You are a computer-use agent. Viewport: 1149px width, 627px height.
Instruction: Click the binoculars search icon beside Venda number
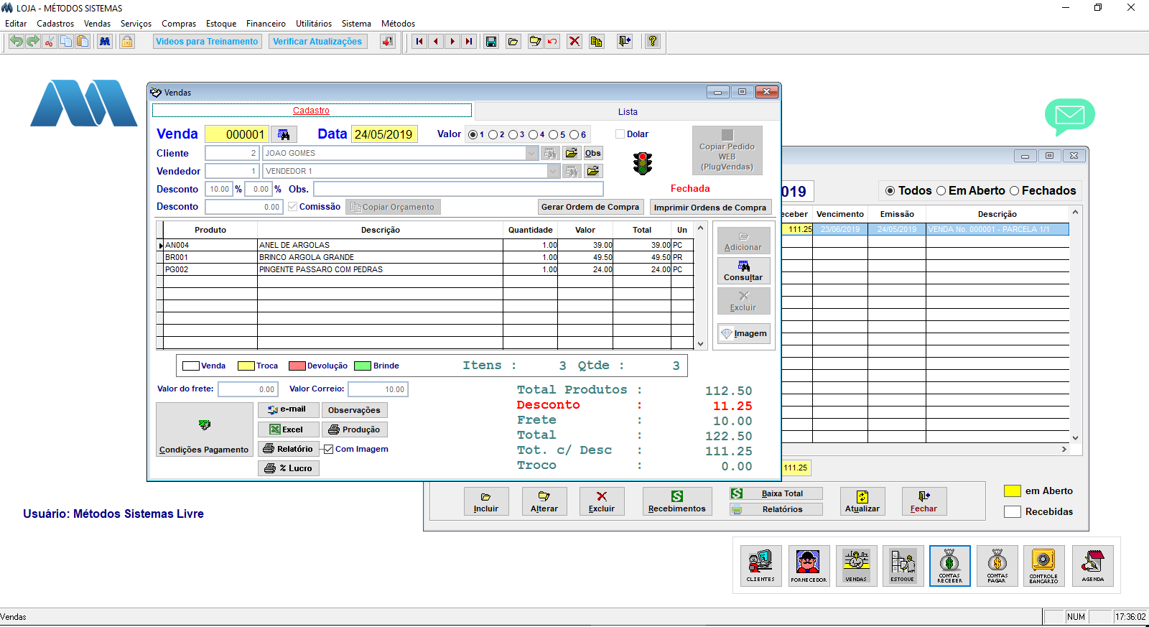point(284,134)
